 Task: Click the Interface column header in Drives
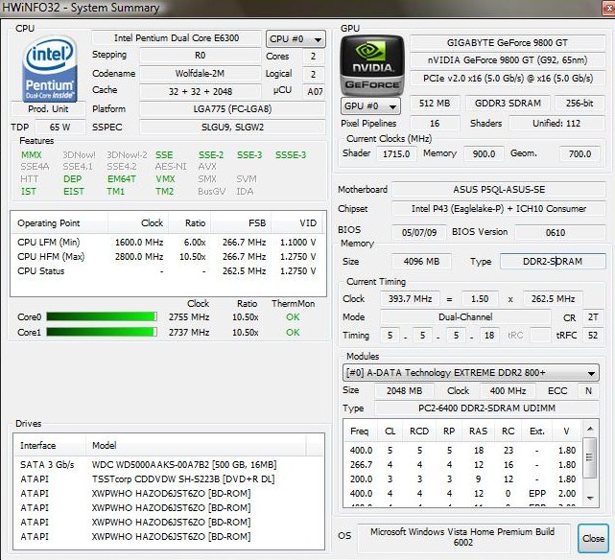tap(50, 445)
